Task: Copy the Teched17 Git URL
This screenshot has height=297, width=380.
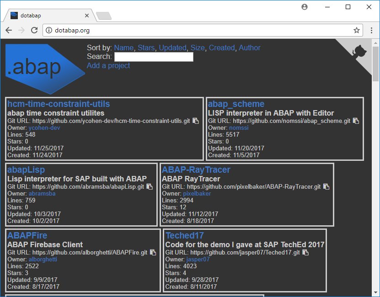Action: [x=305, y=252]
